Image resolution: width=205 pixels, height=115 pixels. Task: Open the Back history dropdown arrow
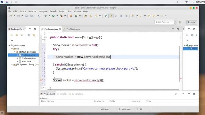pyautogui.click(x=158, y=16)
